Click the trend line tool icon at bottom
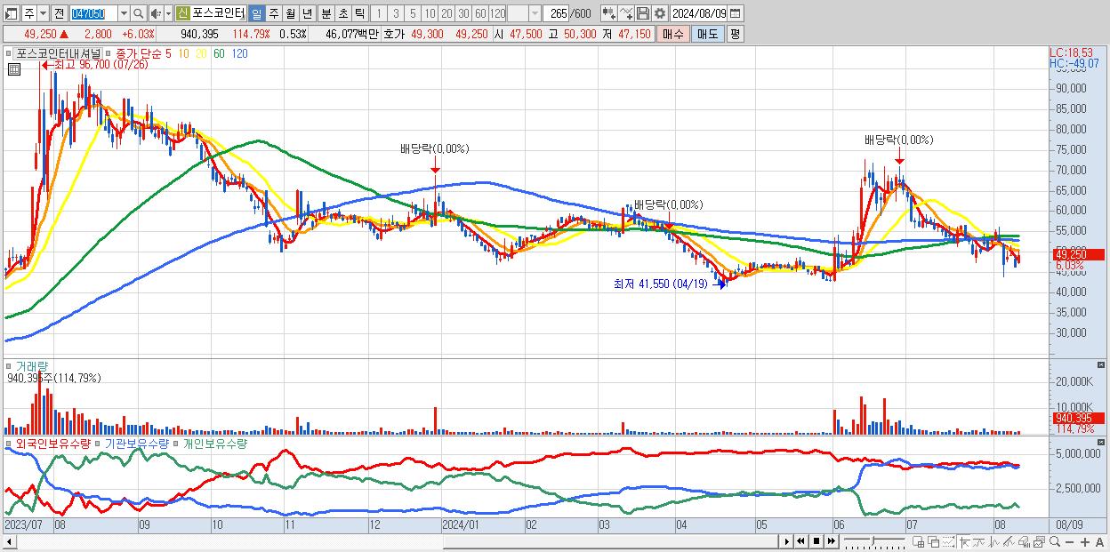The height and width of the screenshot is (552, 1110). click(x=979, y=541)
